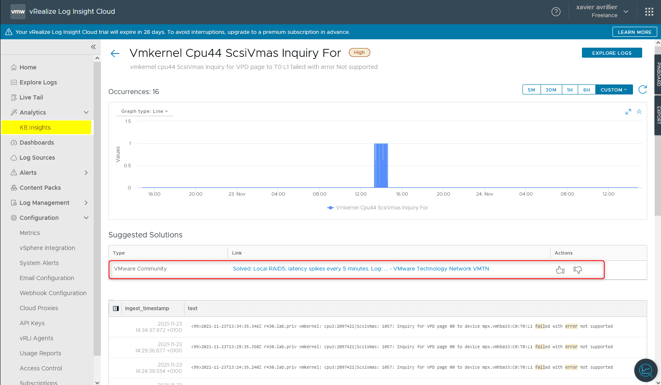Open the help question mark icon

coord(556,12)
